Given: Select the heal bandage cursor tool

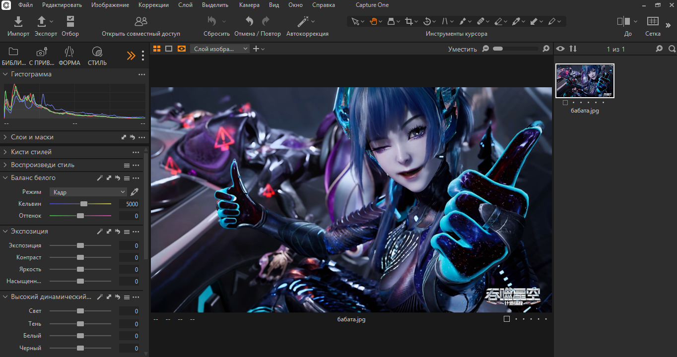Looking at the screenshot, I should 480,21.
